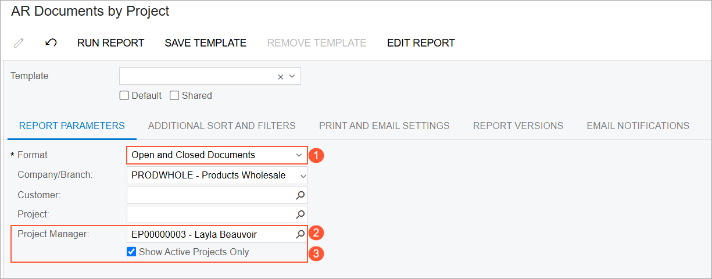Open Project lookup magnifier icon
Screen dimensions: 712x279
(300, 214)
